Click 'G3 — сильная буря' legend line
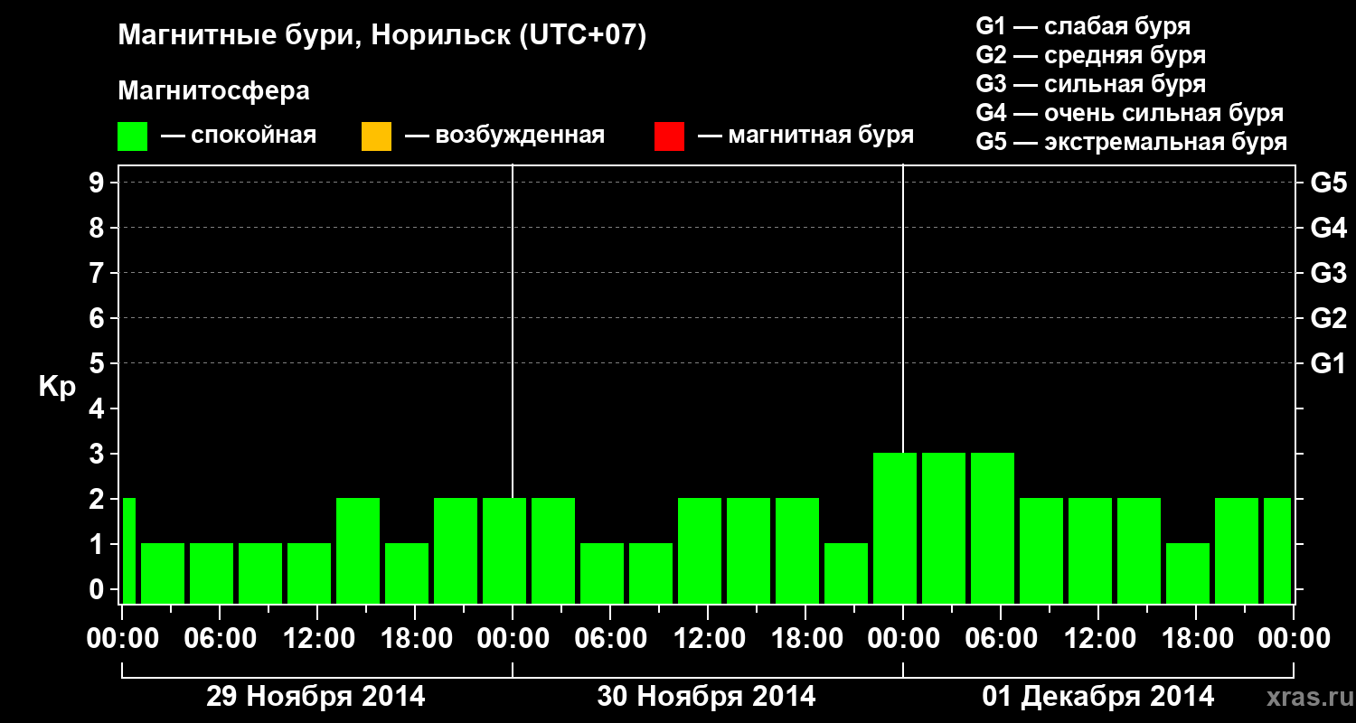 1091,84
